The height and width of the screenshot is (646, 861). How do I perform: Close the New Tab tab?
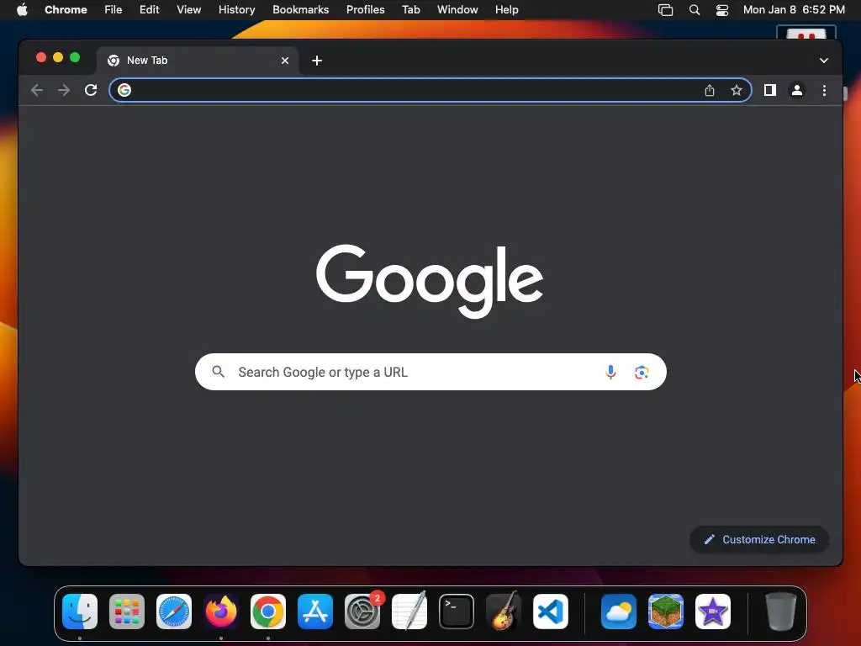(x=285, y=61)
